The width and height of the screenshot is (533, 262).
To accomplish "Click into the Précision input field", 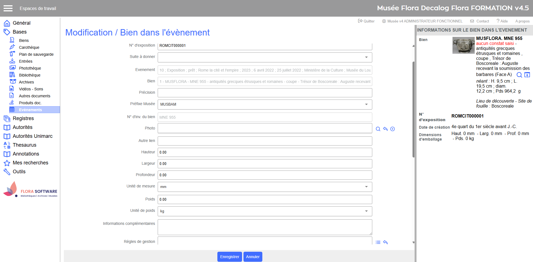I will click(265, 93).
